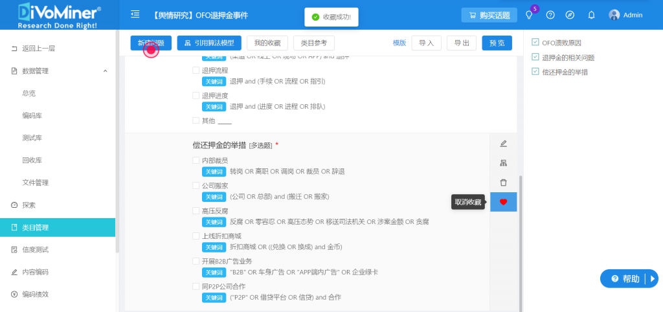Check the 内部裁员 option

tap(196, 161)
